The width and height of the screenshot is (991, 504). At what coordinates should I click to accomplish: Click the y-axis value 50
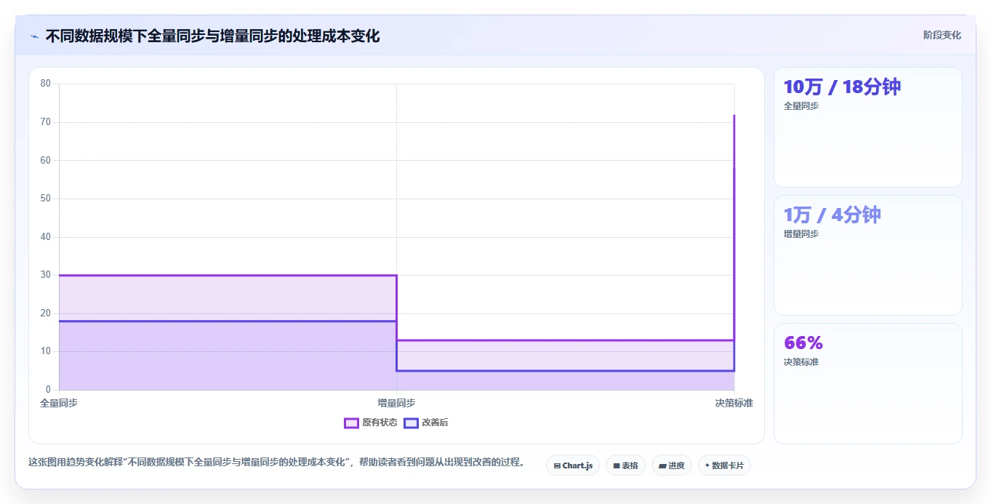click(46, 199)
